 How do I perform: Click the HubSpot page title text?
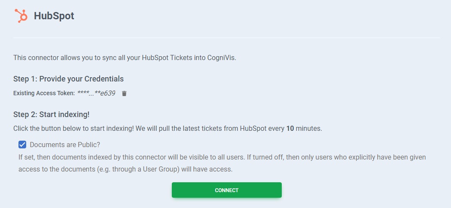pyautogui.click(x=54, y=16)
